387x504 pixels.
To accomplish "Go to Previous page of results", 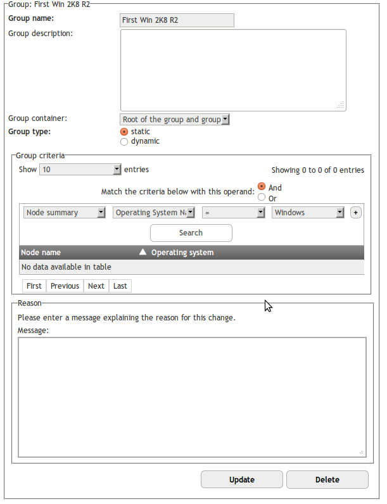I will pyautogui.click(x=65, y=286).
